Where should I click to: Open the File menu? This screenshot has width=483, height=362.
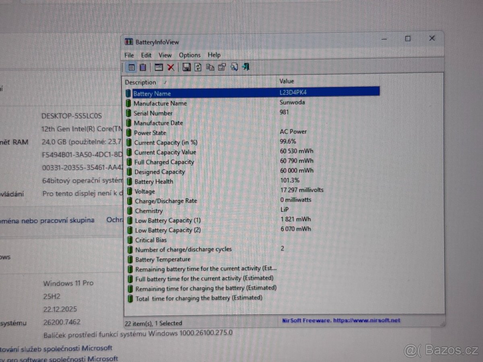[129, 55]
